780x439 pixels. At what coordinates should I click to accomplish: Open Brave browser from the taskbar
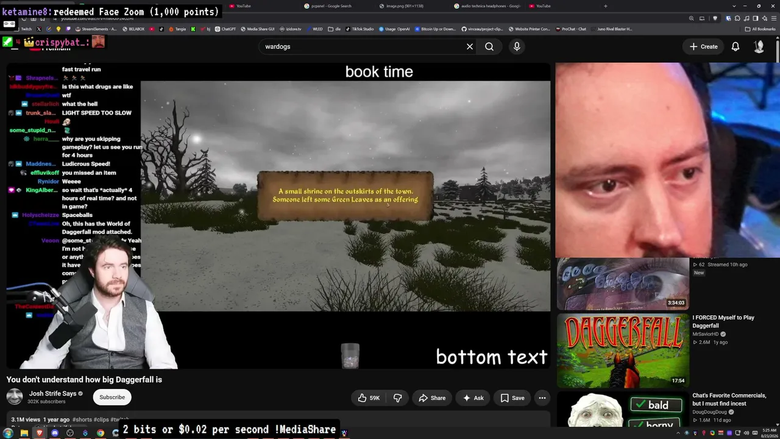(39, 433)
